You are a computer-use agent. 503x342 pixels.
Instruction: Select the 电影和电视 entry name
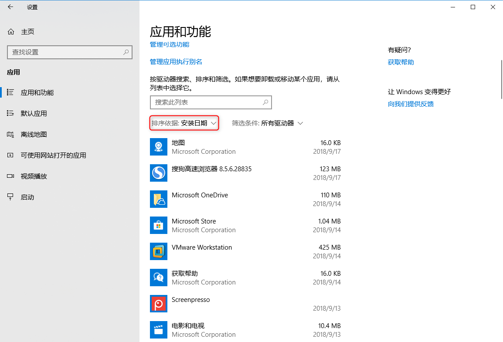(x=188, y=325)
